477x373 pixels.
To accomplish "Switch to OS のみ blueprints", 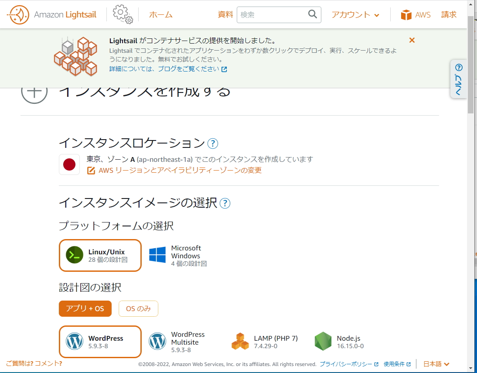I will coord(138,308).
